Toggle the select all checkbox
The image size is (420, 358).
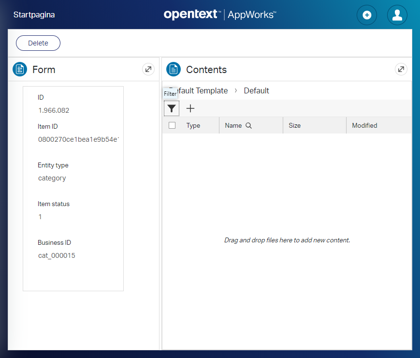[172, 125]
